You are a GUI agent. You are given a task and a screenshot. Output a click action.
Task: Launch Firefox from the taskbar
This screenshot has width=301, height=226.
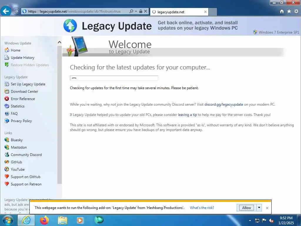[44, 220]
